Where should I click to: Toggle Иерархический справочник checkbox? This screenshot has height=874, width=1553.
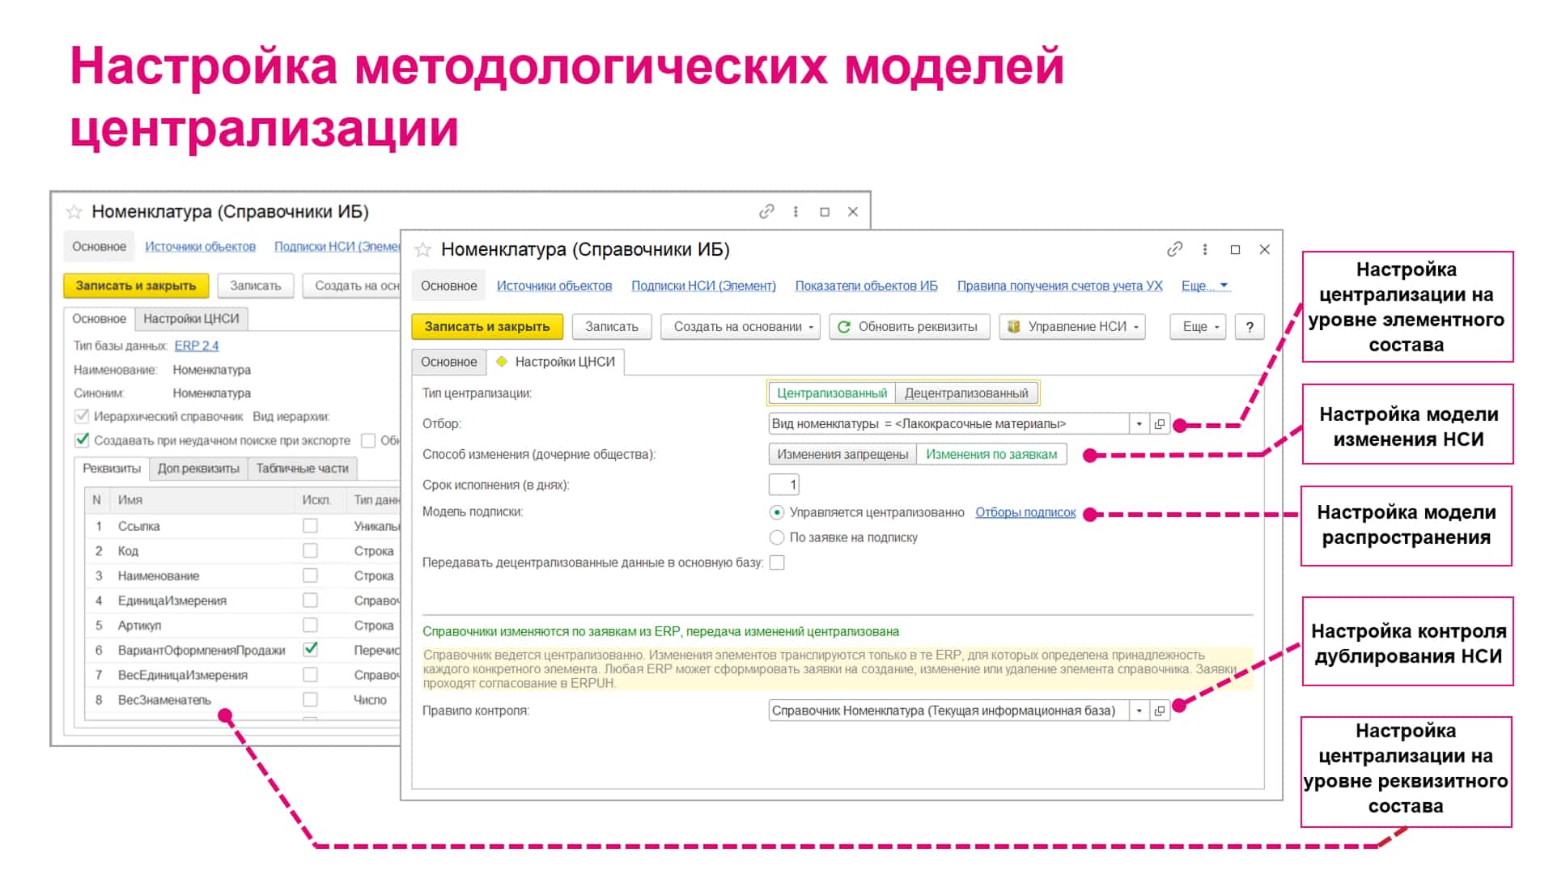(x=82, y=417)
